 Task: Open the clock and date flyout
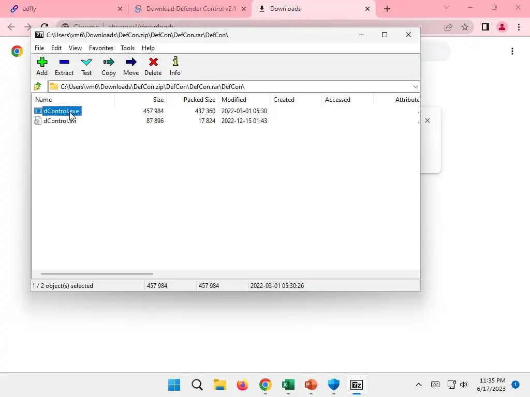491,385
